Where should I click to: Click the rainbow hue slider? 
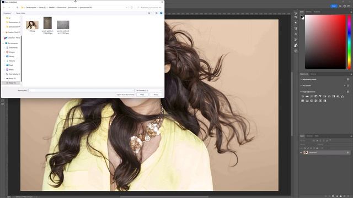pos(349,42)
